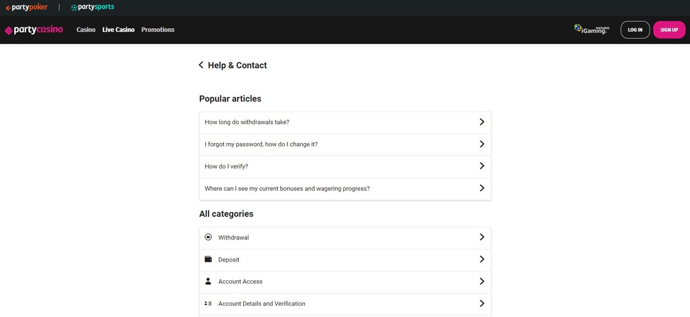
Task: Expand the Deposit category chevron
Action: tap(482, 260)
